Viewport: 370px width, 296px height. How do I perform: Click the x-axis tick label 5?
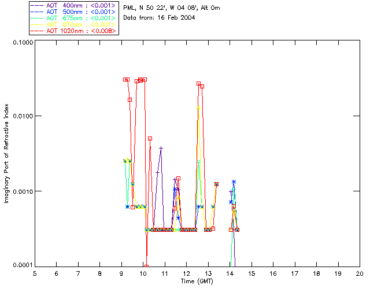click(35, 273)
